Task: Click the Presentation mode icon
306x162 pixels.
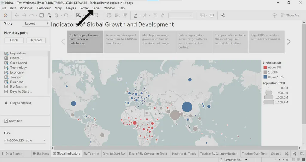Action: click(x=212, y=15)
